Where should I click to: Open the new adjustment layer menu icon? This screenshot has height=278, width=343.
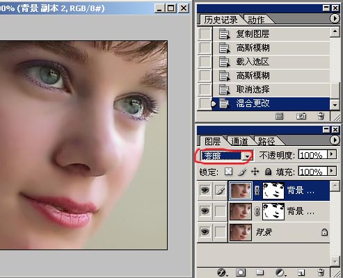(x=280, y=272)
